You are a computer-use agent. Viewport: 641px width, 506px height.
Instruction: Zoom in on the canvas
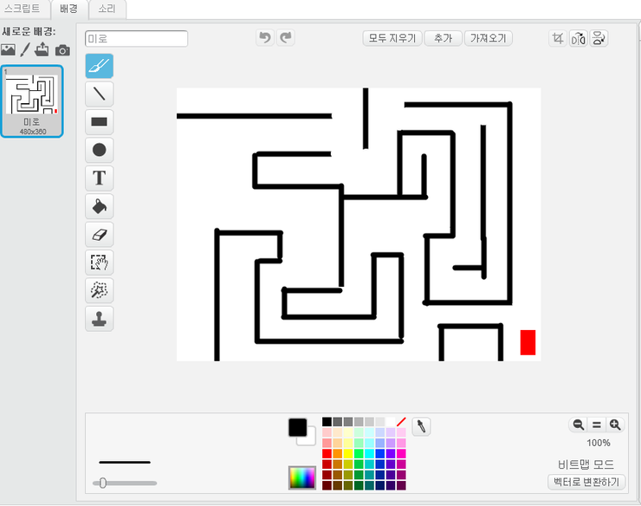(x=615, y=425)
